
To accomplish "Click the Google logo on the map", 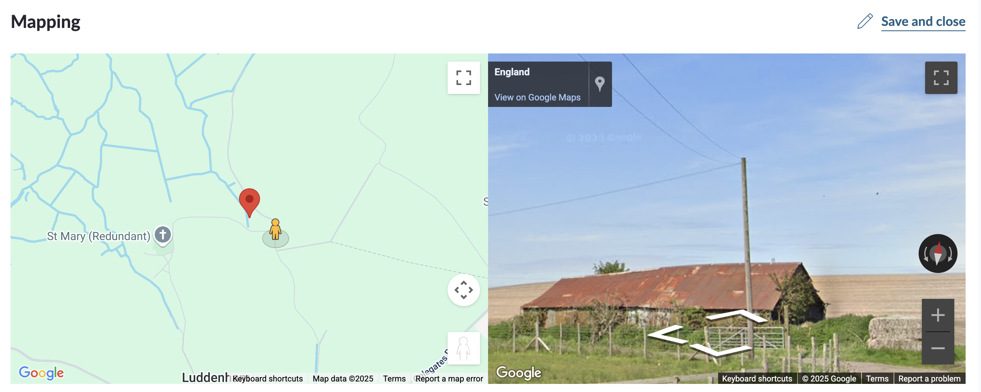I will point(41,373).
